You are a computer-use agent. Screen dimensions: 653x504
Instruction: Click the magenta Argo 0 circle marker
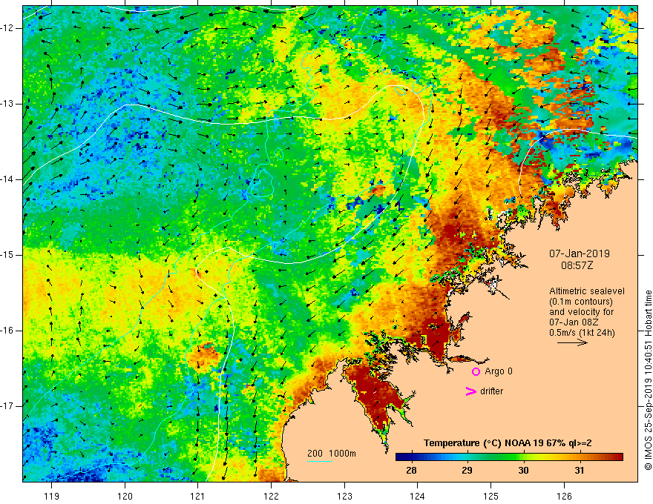pos(476,372)
